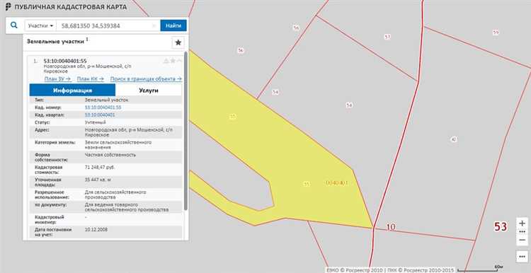Click the info panel vertical scrollbar

pos(185,131)
